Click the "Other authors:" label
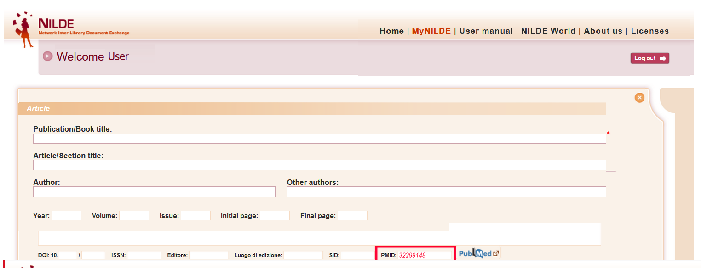The height and width of the screenshot is (268, 701). [x=313, y=182]
